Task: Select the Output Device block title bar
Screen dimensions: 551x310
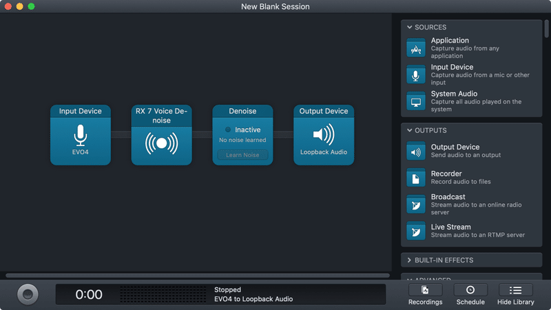Action: coord(324,111)
